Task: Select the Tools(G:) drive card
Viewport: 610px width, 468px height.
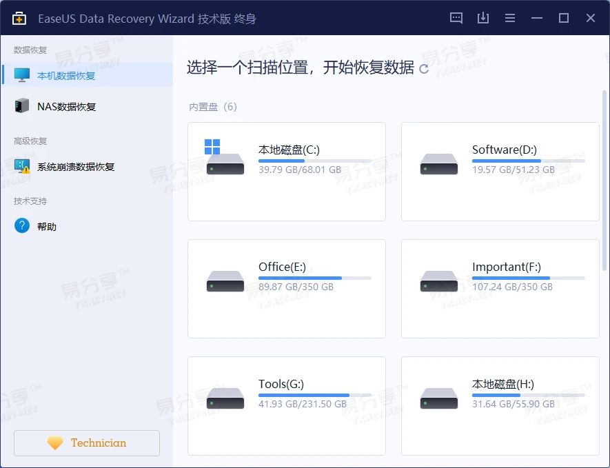Action: point(287,406)
